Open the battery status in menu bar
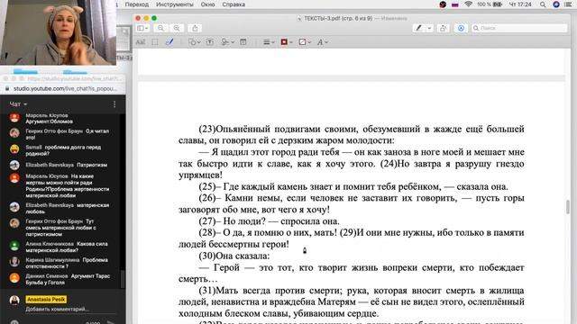577x324 pixels. coord(490,4)
